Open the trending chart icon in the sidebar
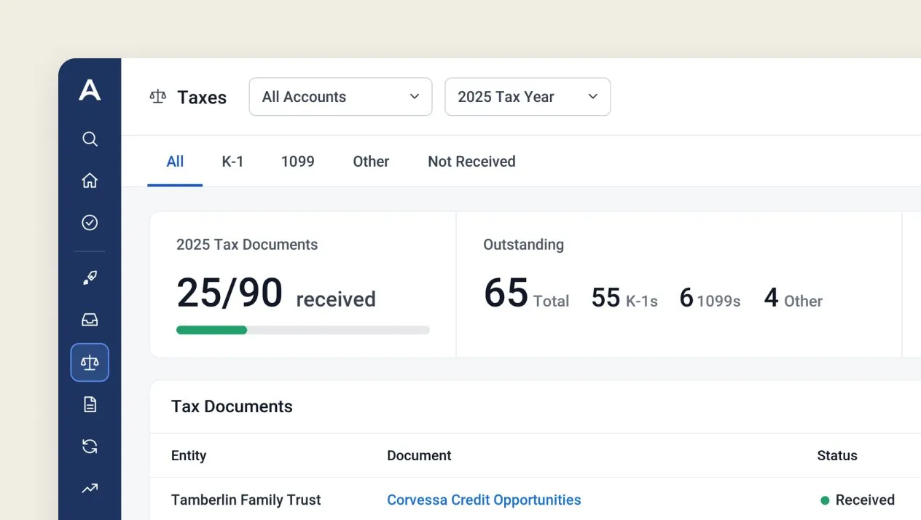Screen dimensions: 921x520 90,489
